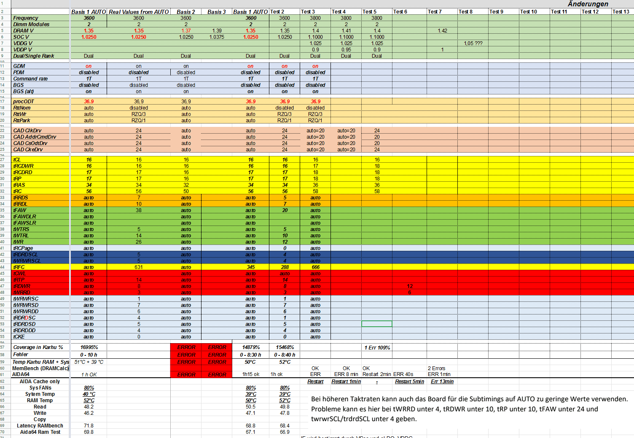Select the 'Dual/Single Rank' row label

(34, 56)
